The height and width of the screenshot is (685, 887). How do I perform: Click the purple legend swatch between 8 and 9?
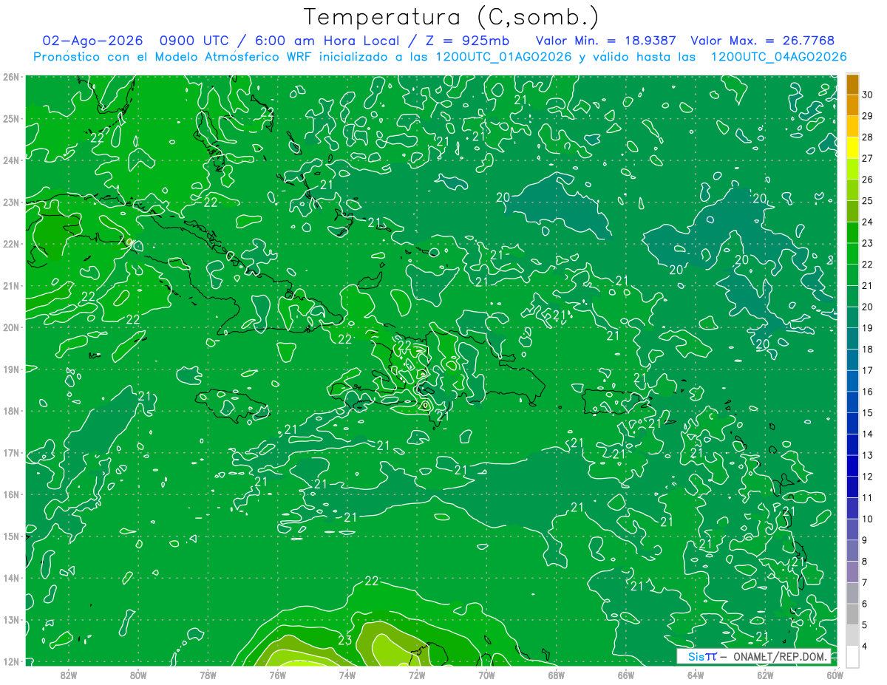[x=852, y=551]
